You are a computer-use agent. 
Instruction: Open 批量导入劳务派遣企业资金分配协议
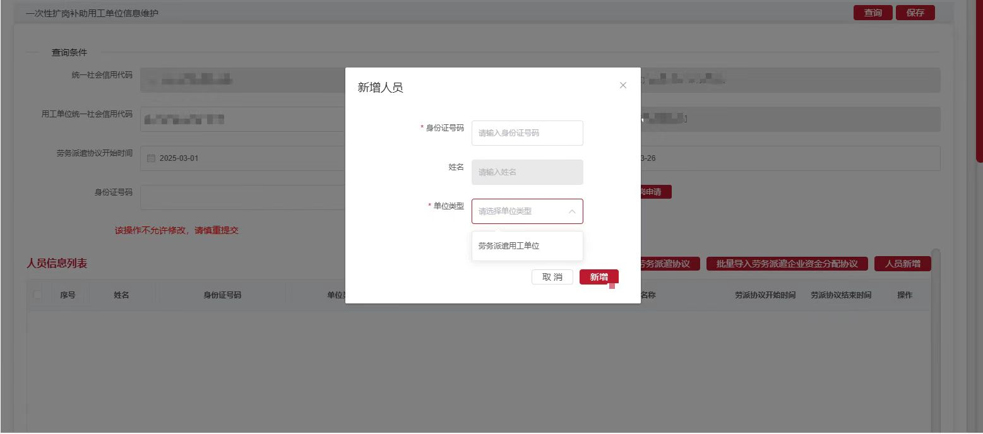coord(785,263)
